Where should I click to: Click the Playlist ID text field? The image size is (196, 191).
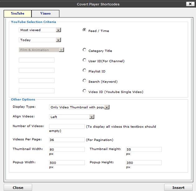37,70
